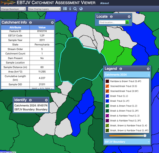The image size is (159, 153).
Task: Click the Attribute column header
Action: pyautogui.click(x=15, y=27)
